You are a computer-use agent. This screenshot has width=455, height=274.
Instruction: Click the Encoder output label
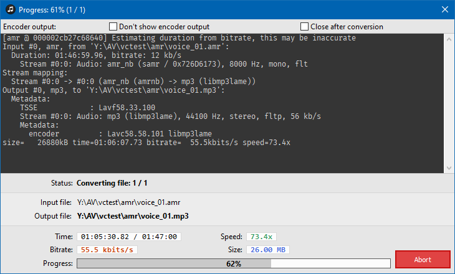pyautogui.click(x=29, y=27)
